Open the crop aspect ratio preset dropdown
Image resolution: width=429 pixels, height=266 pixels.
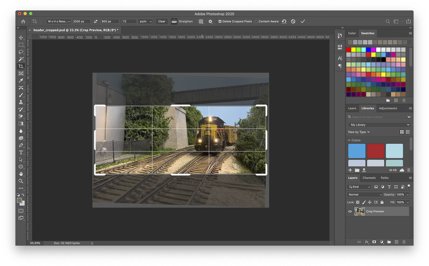point(58,21)
